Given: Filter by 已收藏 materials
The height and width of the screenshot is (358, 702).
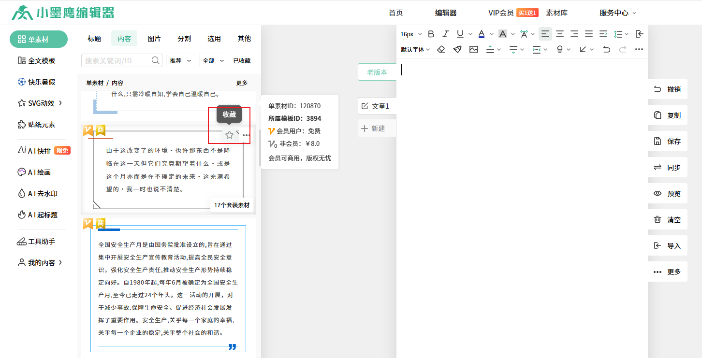Looking at the screenshot, I should [242, 60].
